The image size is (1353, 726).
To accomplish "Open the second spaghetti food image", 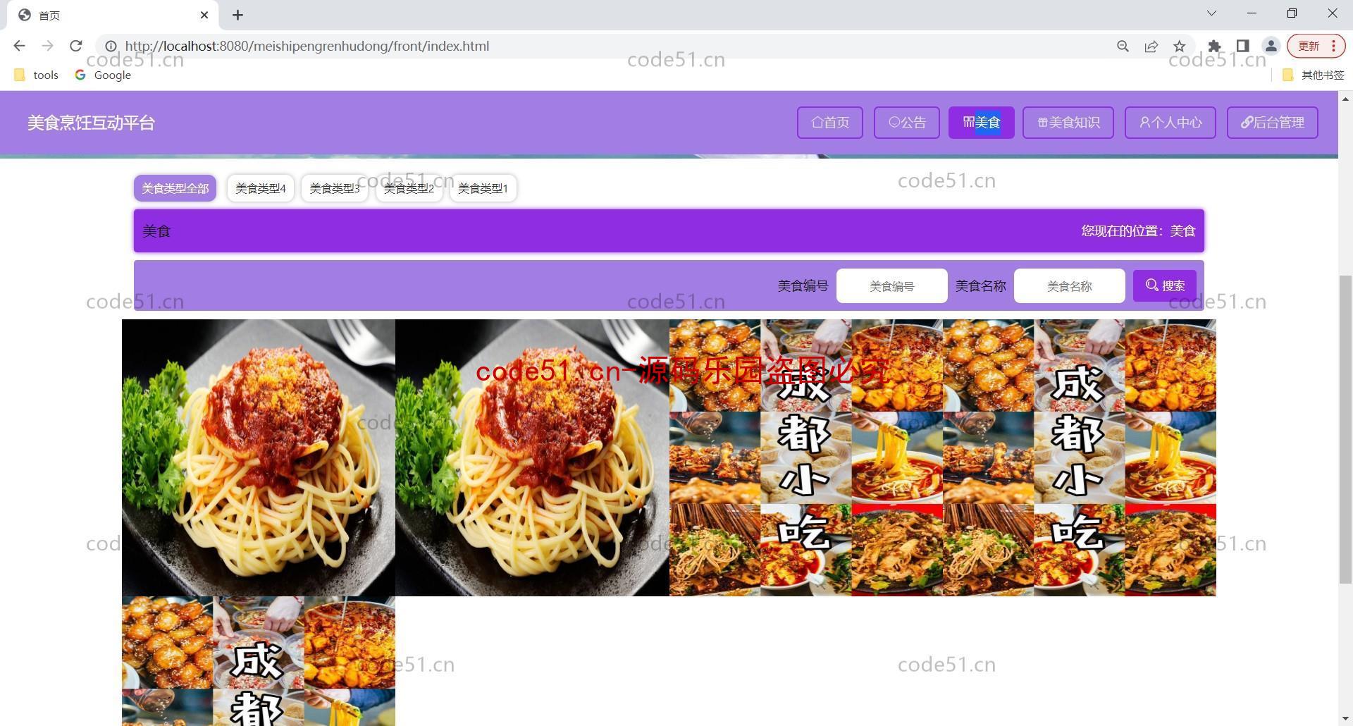I will click(532, 457).
